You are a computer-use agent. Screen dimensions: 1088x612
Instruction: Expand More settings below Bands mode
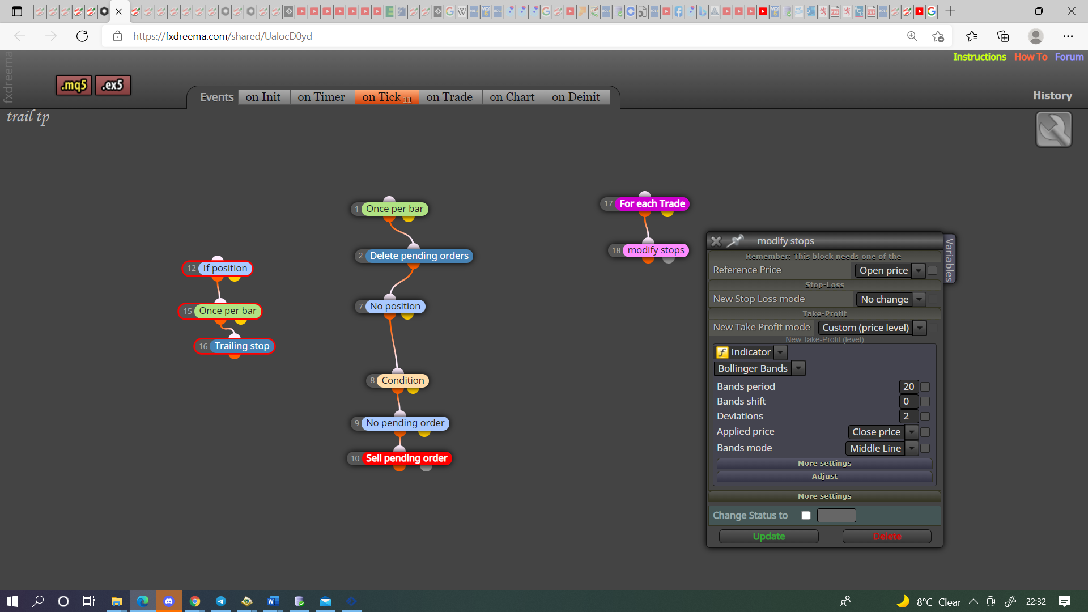click(824, 464)
